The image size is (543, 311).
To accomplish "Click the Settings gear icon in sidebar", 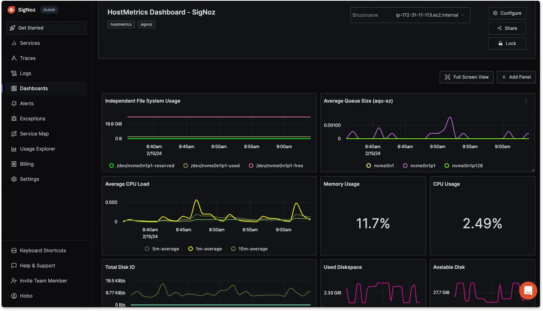I will [x=14, y=179].
